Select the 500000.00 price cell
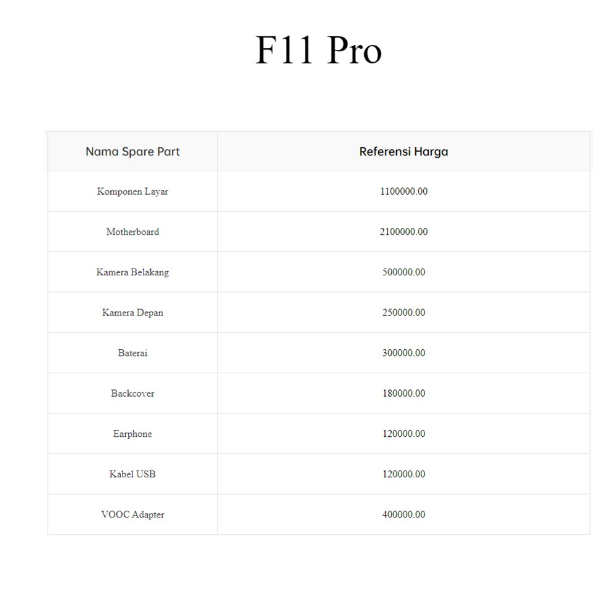This screenshot has height=616, width=616. tap(403, 272)
